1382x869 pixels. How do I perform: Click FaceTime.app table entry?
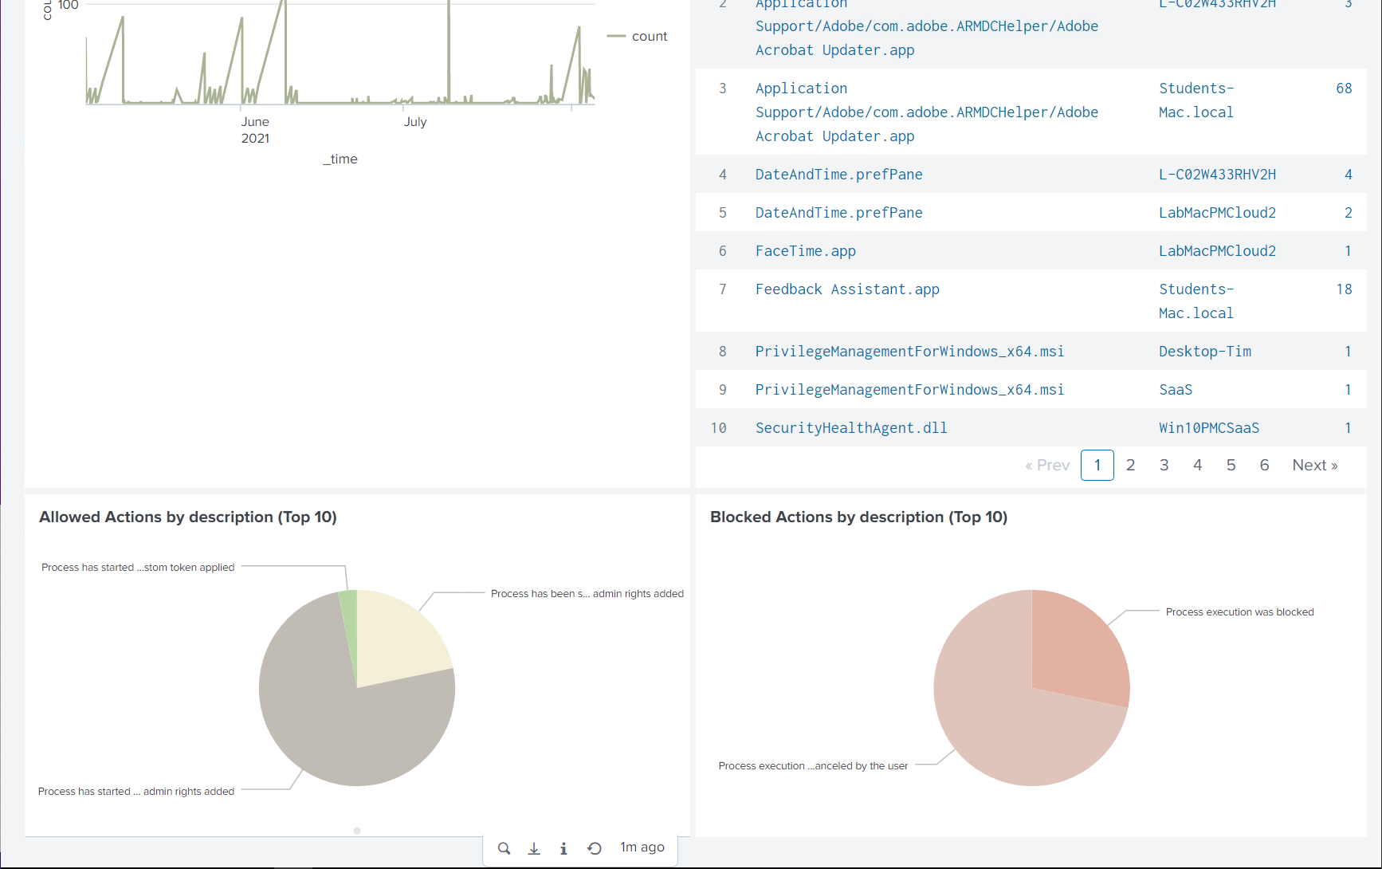tap(805, 251)
